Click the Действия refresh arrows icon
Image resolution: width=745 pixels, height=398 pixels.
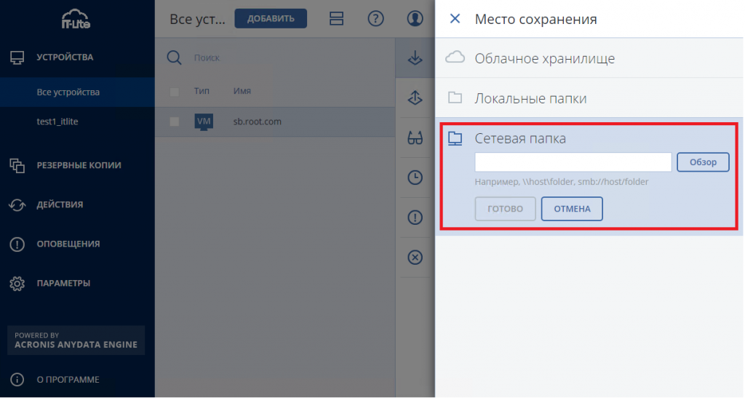click(17, 204)
